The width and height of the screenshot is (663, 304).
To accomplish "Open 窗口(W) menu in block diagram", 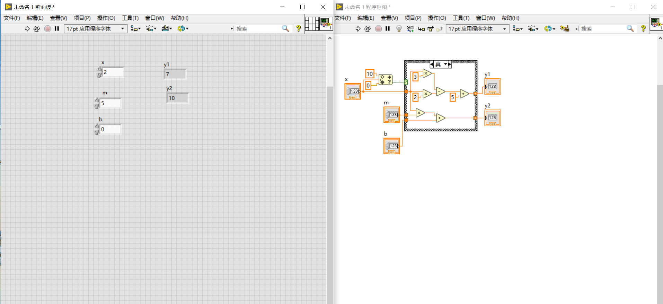I will pos(485,18).
